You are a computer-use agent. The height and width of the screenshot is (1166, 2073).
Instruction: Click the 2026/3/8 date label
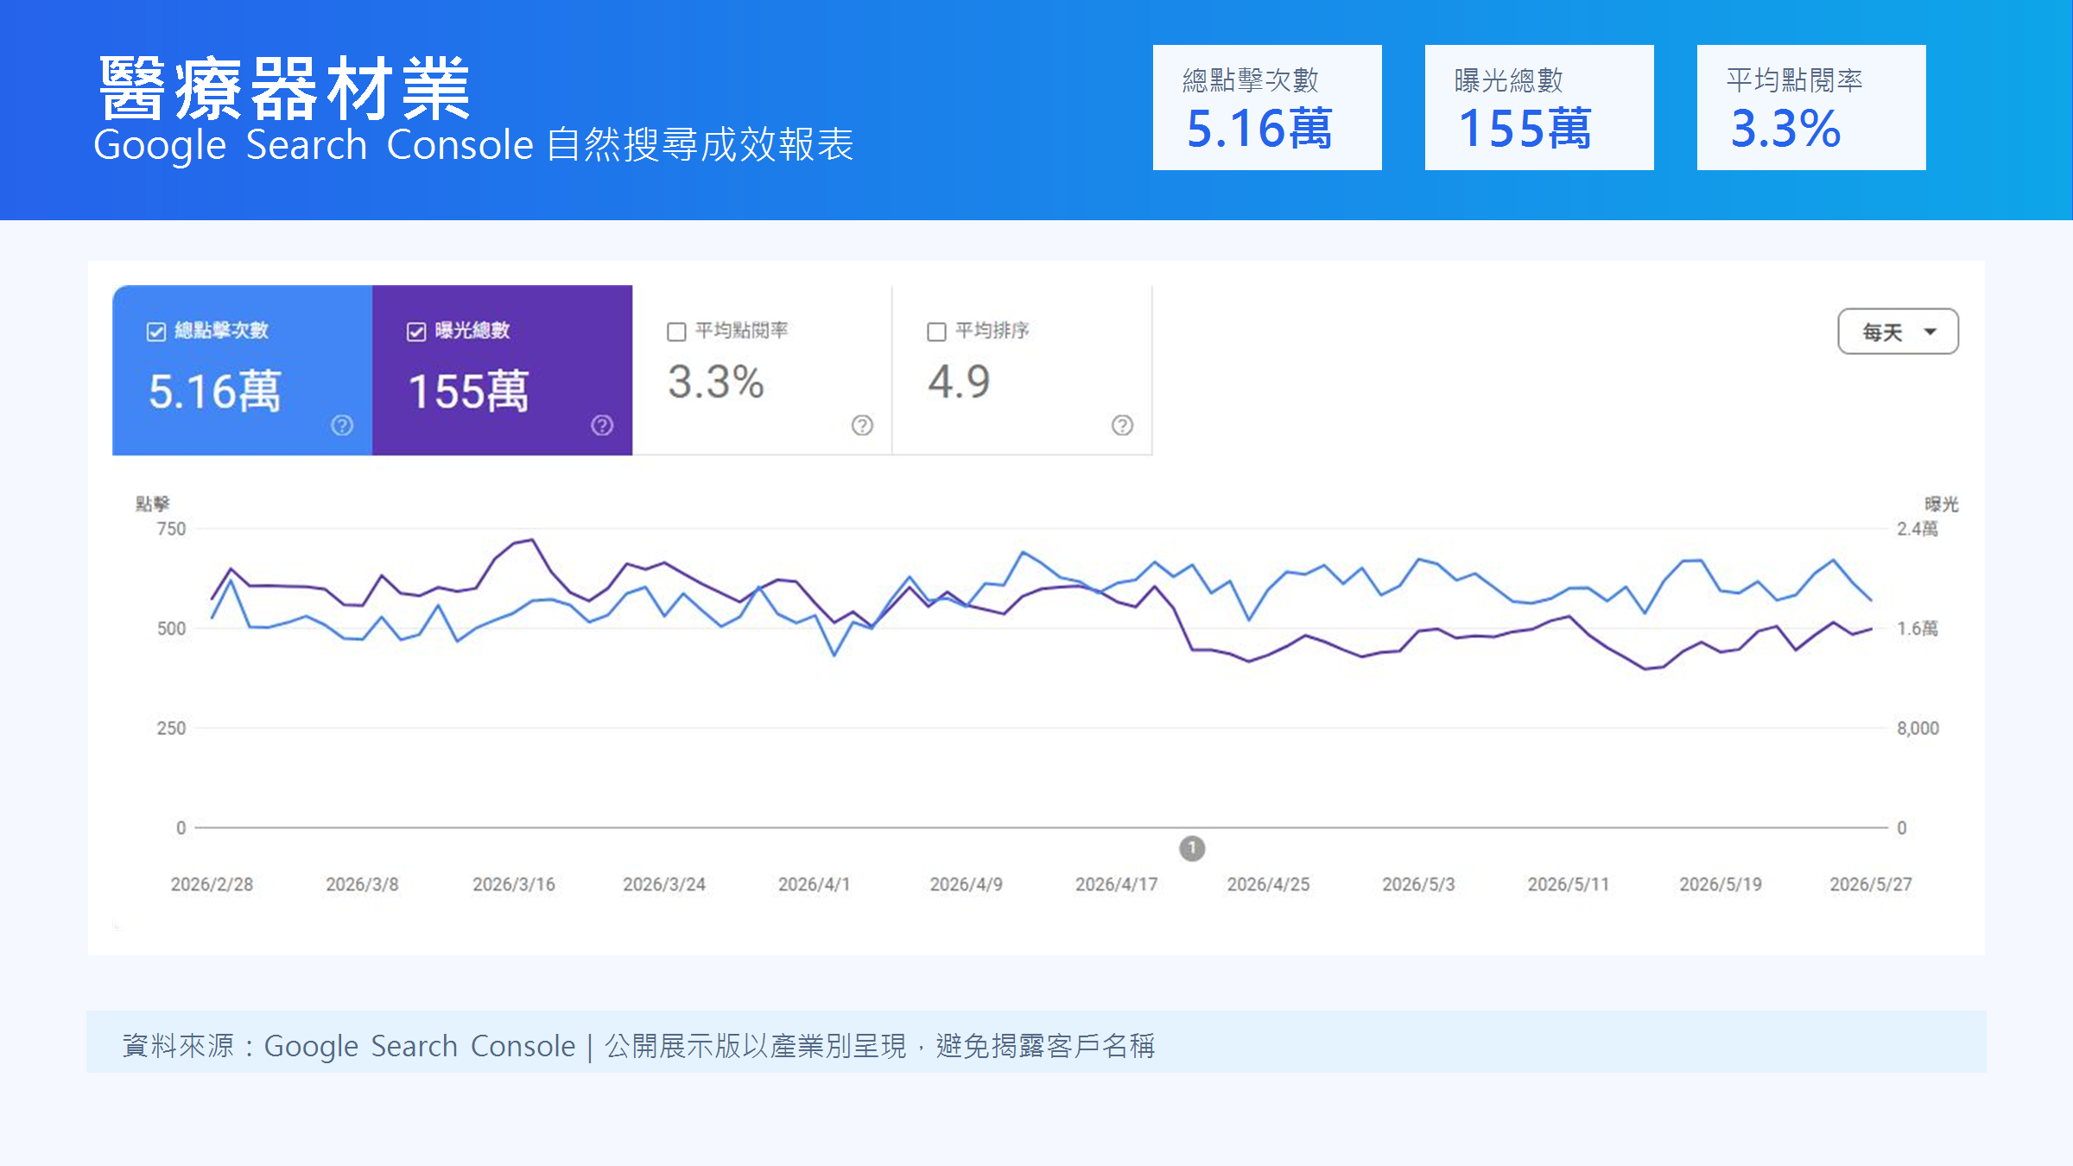(362, 884)
